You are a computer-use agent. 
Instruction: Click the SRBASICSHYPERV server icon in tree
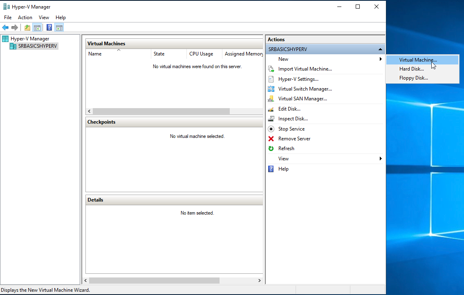[x=13, y=46]
